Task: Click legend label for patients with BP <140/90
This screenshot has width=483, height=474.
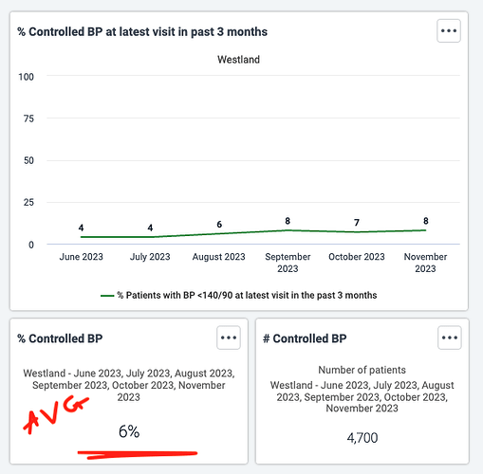Action: pos(247,295)
